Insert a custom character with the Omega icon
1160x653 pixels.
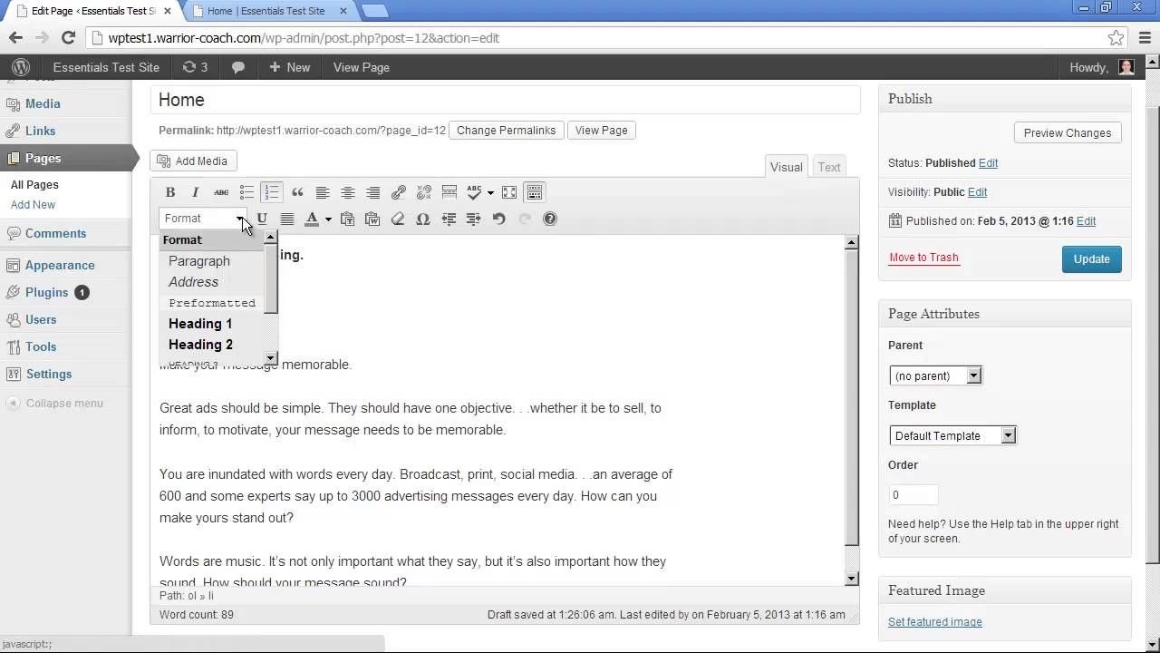[422, 219]
